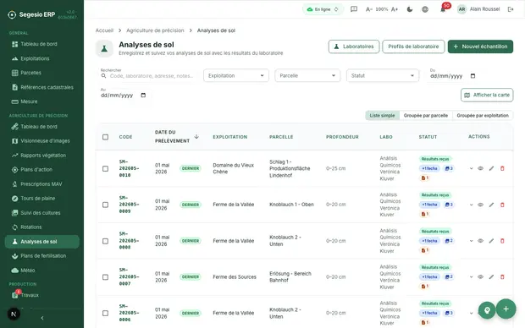View sample SM-202605-0009 with eye icon

(x=480, y=205)
